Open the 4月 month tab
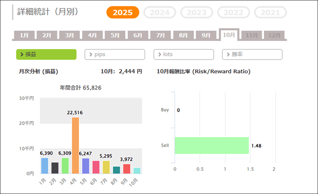This screenshot has width=318, height=194. point(92,35)
